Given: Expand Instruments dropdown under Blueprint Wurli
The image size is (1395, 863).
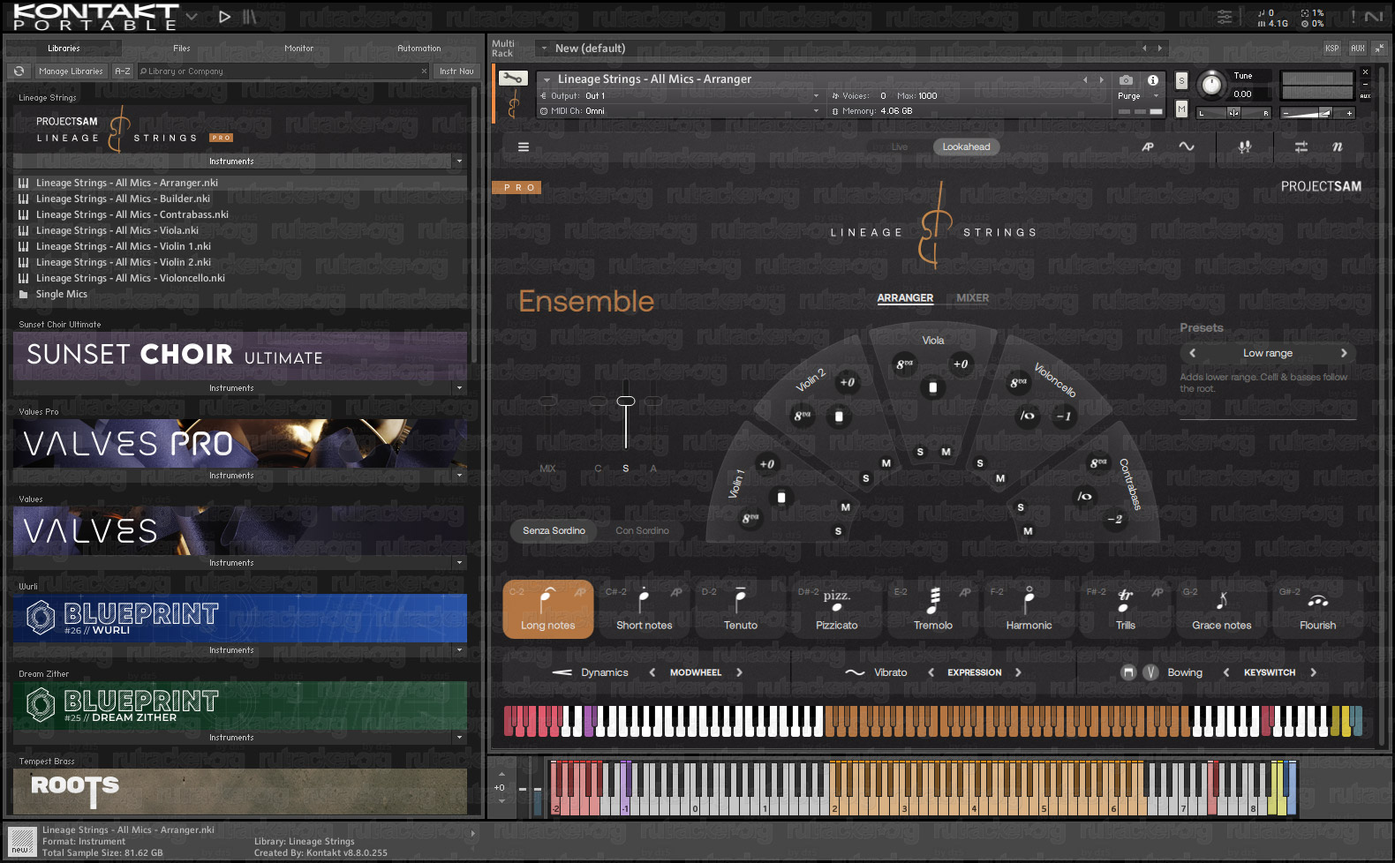Looking at the screenshot, I should point(459,650).
